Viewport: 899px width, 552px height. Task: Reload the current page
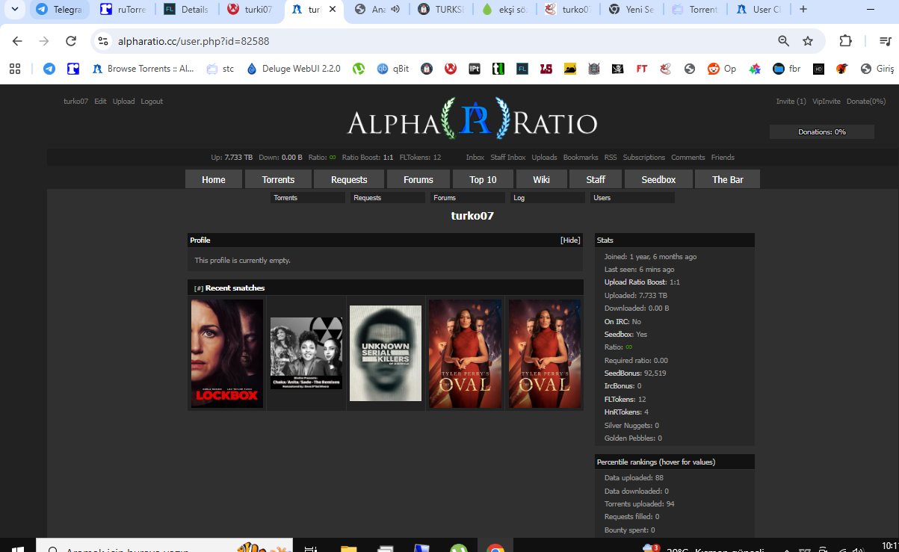tap(71, 41)
